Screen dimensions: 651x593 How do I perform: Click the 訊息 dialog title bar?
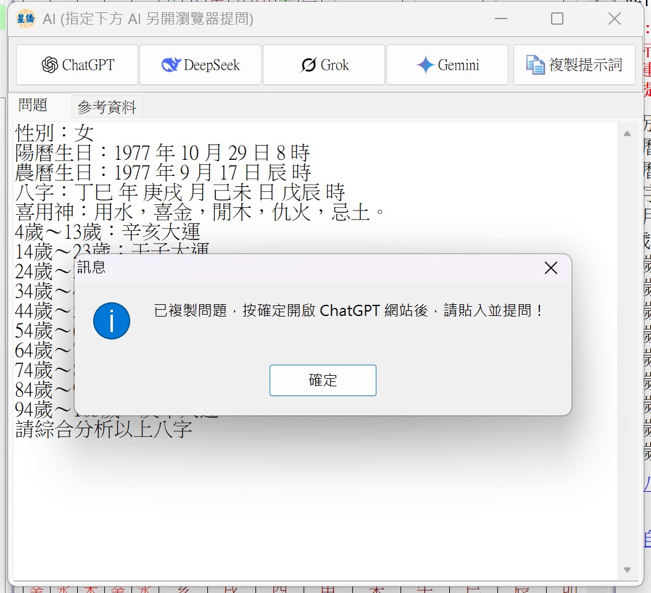(x=309, y=268)
